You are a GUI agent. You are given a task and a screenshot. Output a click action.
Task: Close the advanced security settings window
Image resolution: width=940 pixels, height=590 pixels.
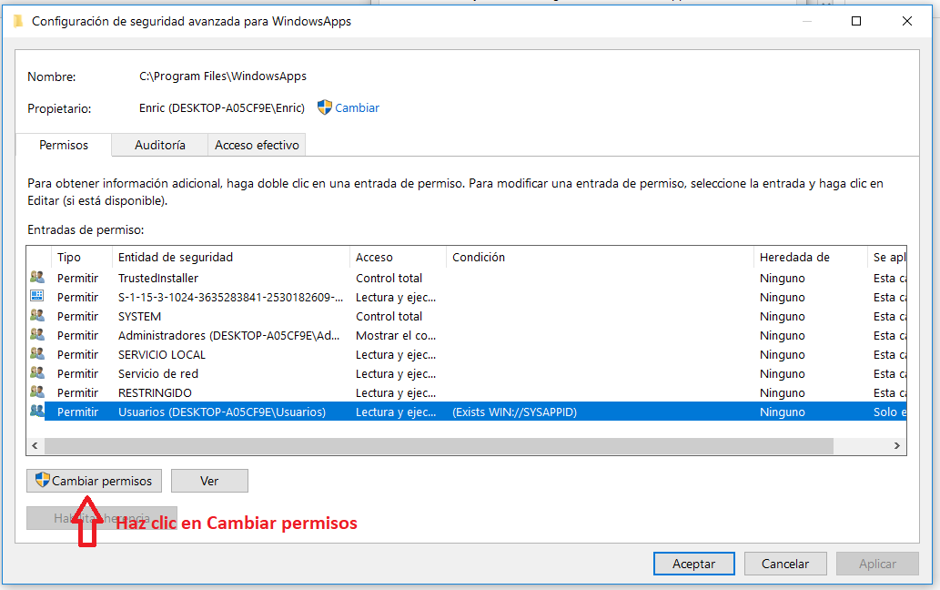tap(907, 21)
